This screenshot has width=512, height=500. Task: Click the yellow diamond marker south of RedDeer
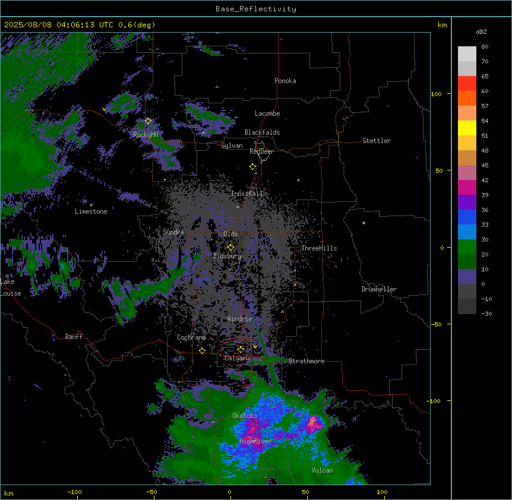pos(252,167)
